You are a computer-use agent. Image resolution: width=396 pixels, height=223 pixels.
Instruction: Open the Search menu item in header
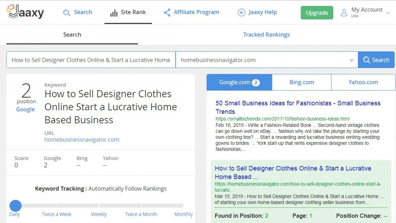point(78,12)
